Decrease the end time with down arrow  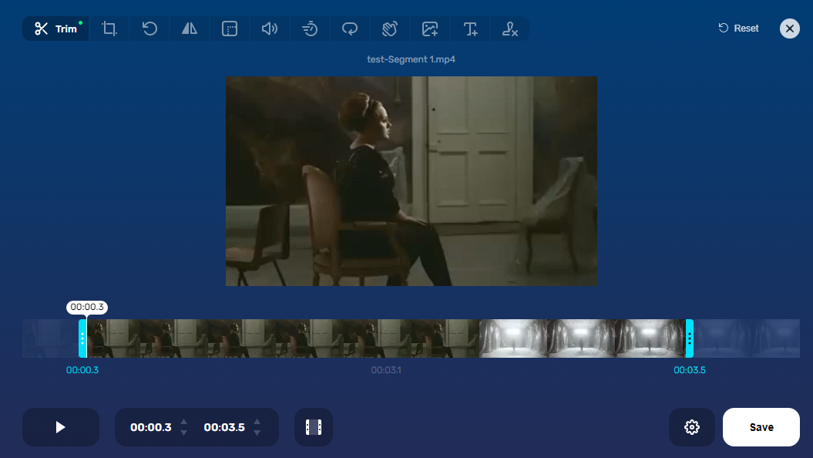[257, 433]
